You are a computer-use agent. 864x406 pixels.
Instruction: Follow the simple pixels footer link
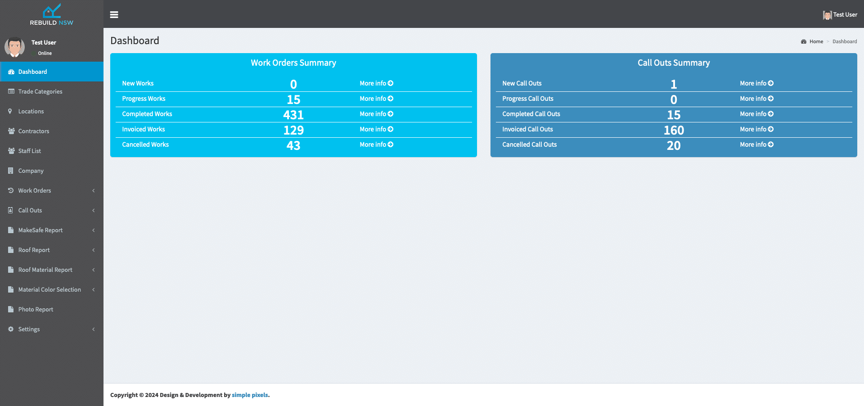pos(250,395)
